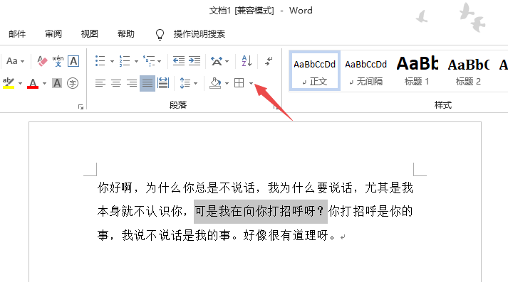This screenshot has height=282, width=508.
Task: Apply the 标题 1 heading style
Action: 417,71
